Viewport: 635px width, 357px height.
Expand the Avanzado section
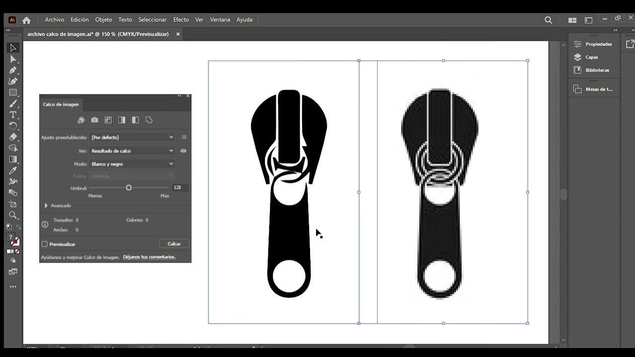click(46, 205)
